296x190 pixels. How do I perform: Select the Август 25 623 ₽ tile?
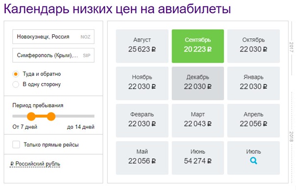point(142,46)
